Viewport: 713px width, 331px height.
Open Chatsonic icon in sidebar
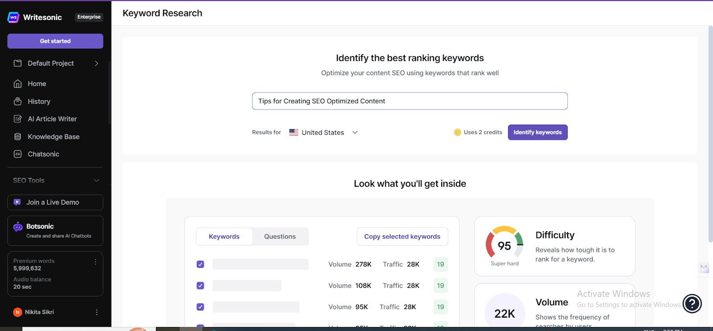pyautogui.click(x=18, y=154)
